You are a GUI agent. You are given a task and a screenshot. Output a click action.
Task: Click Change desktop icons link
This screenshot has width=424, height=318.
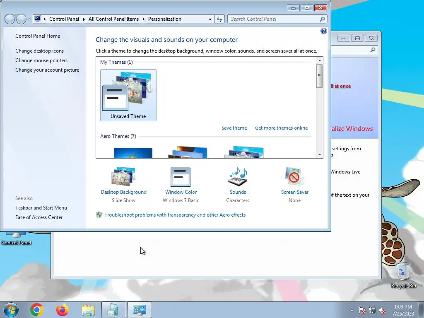click(x=39, y=51)
